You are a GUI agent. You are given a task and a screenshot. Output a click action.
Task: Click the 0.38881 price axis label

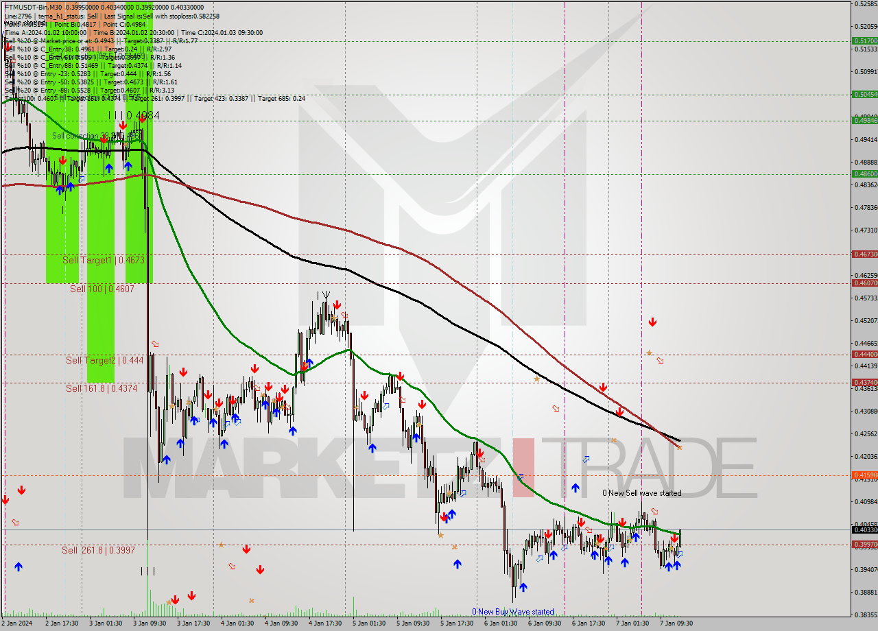click(x=866, y=592)
